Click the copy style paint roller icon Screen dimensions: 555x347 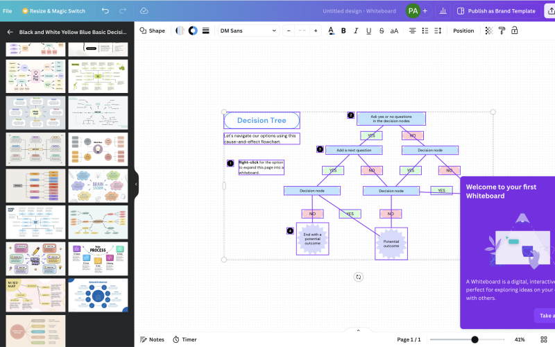(502, 31)
